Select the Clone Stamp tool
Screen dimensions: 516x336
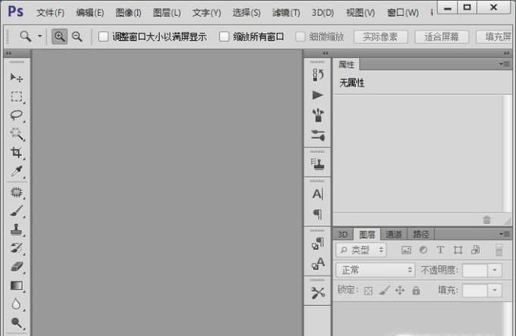coord(16,230)
